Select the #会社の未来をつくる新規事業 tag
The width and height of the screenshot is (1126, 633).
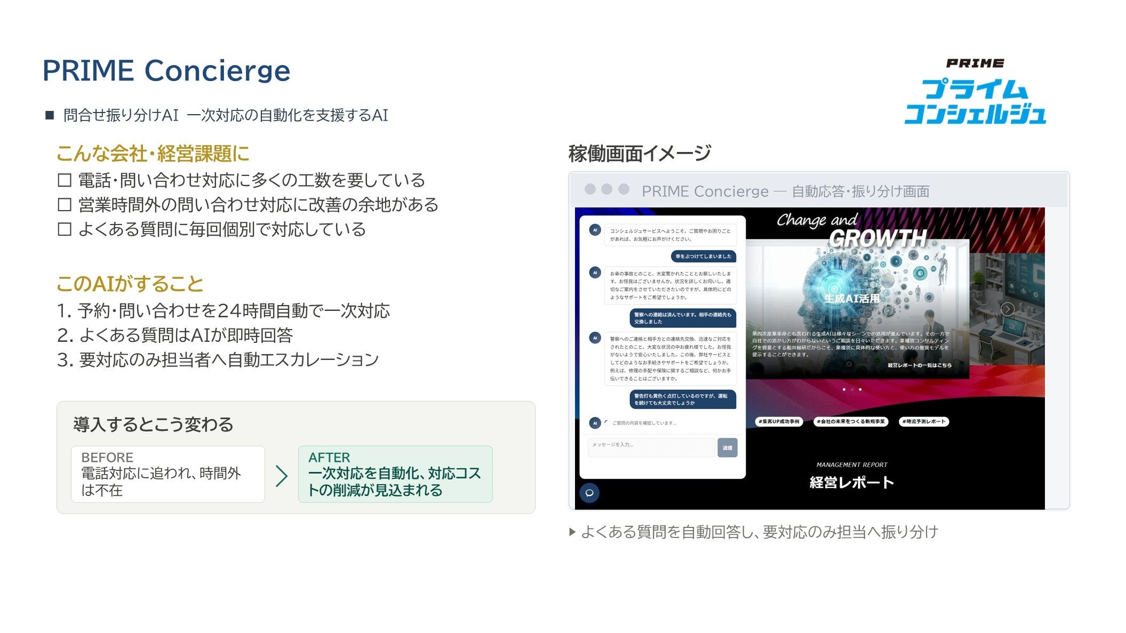[x=851, y=422]
